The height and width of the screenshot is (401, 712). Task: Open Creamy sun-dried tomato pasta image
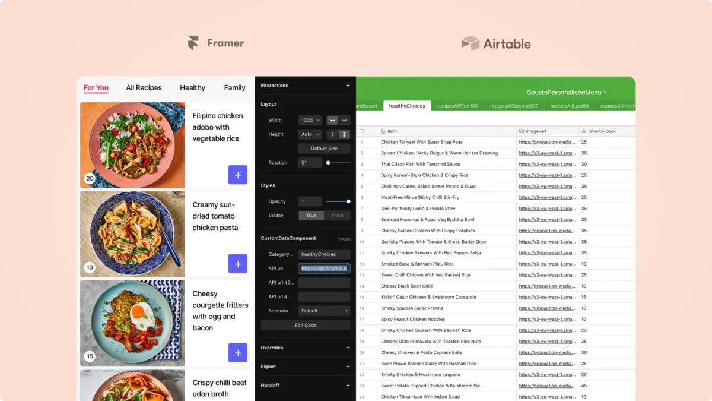[132, 234]
